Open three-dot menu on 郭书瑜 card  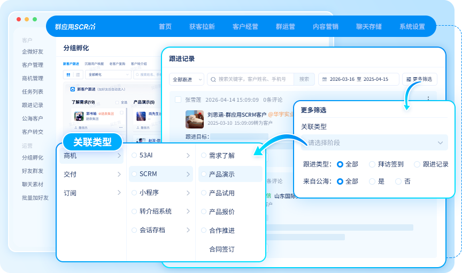pos(121,127)
